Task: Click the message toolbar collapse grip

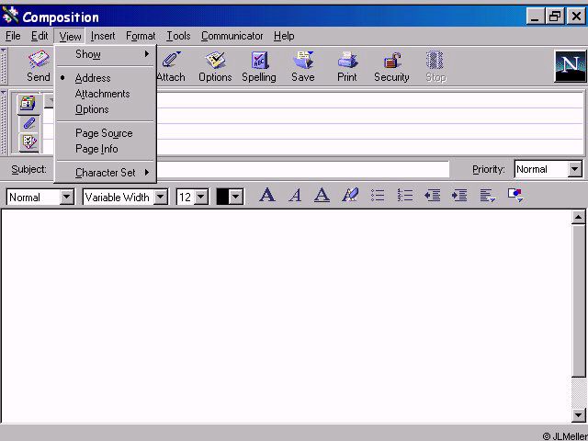Action: 4,66
